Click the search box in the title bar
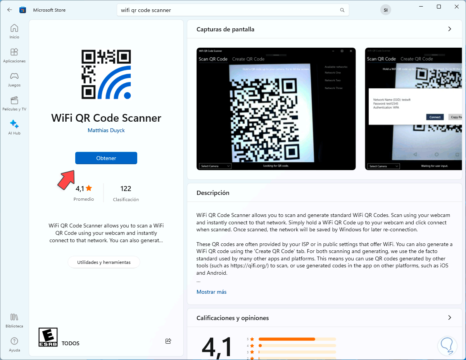466x360 pixels. [x=233, y=10]
